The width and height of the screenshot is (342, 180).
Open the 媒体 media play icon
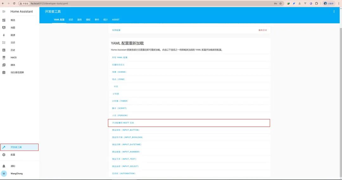click(x=4, y=65)
